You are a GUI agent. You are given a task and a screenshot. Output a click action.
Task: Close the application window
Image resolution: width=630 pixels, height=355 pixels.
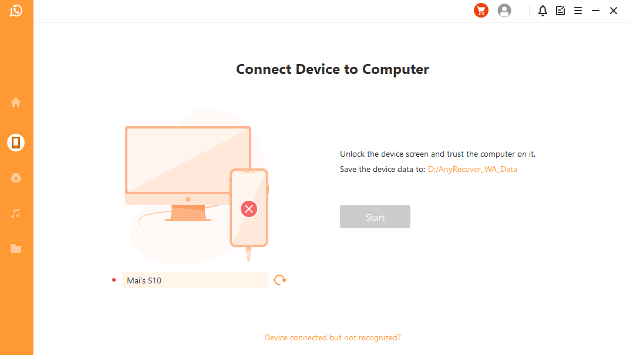pos(613,11)
